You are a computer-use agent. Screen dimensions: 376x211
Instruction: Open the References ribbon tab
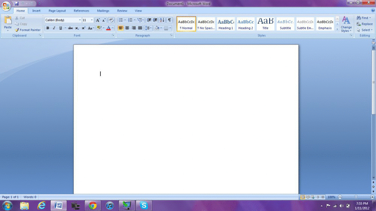coord(81,11)
